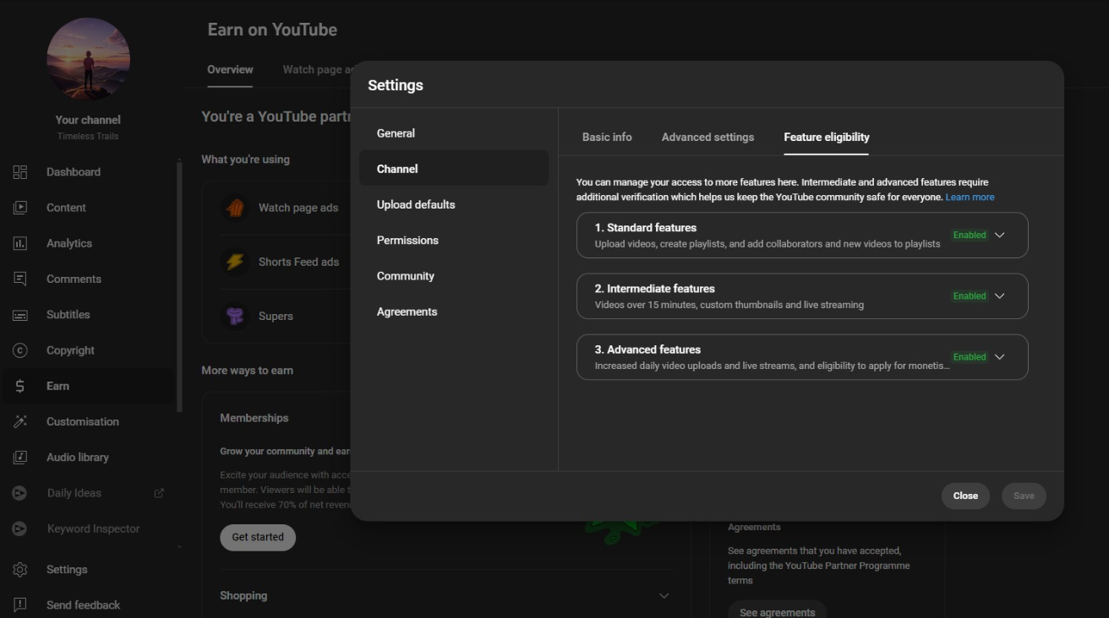
Task: Switch to the Basic info tab
Action: coord(607,137)
